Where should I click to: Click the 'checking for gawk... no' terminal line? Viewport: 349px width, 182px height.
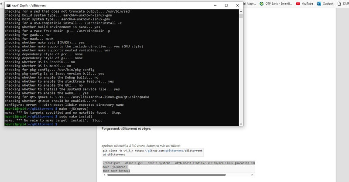click(x=27, y=35)
